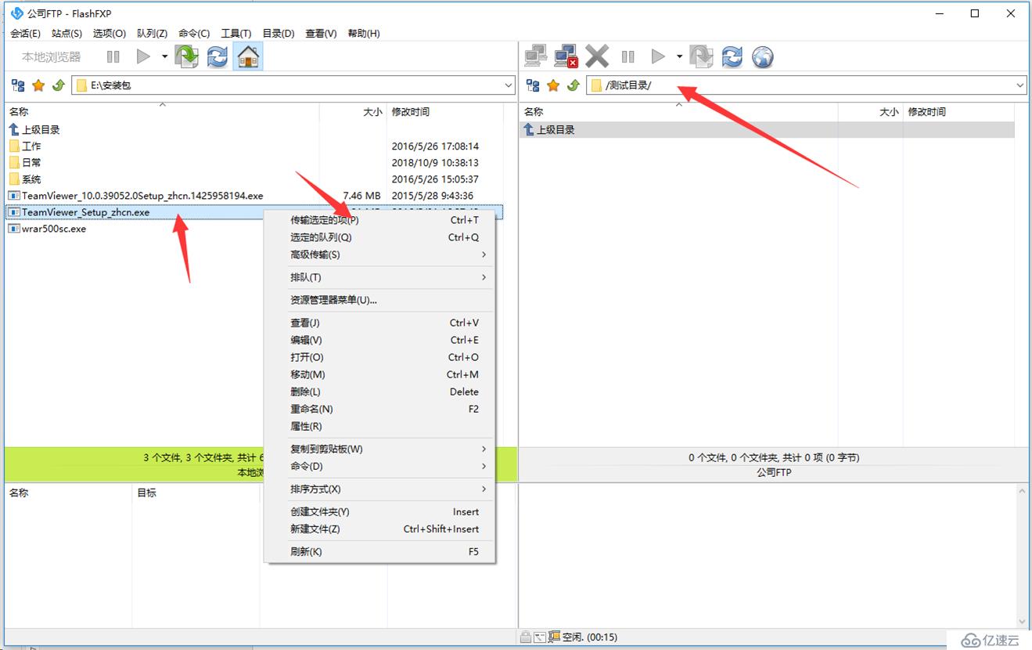Click the local pane folder tree icon

tap(18, 85)
